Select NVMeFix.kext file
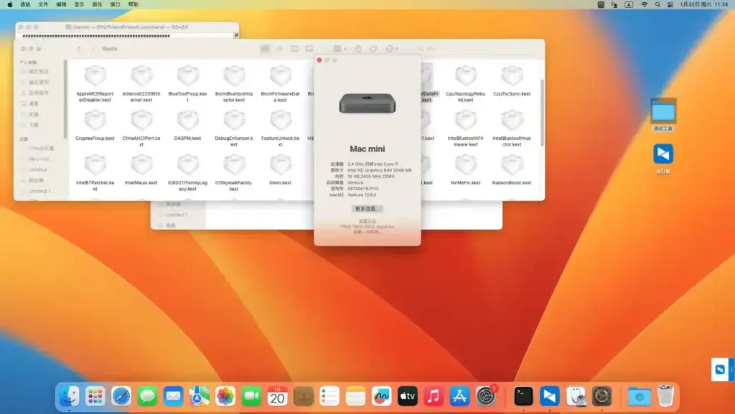Viewport: 735px width, 414px height. [x=465, y=169]
